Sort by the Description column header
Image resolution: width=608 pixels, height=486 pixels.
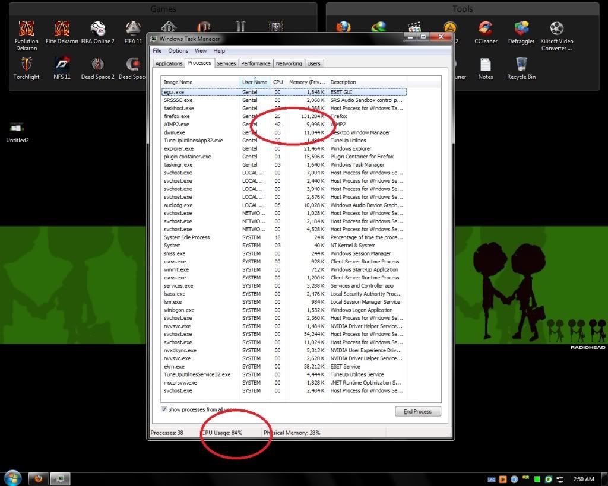pos(367,82)
